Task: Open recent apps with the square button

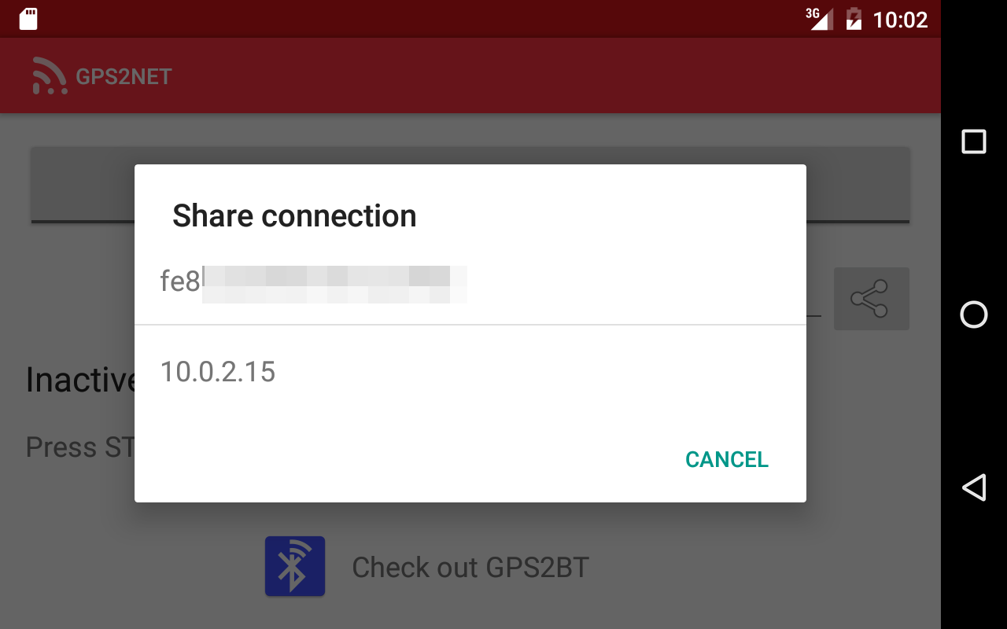Action: pyautogui.click(x=974, y=142)
